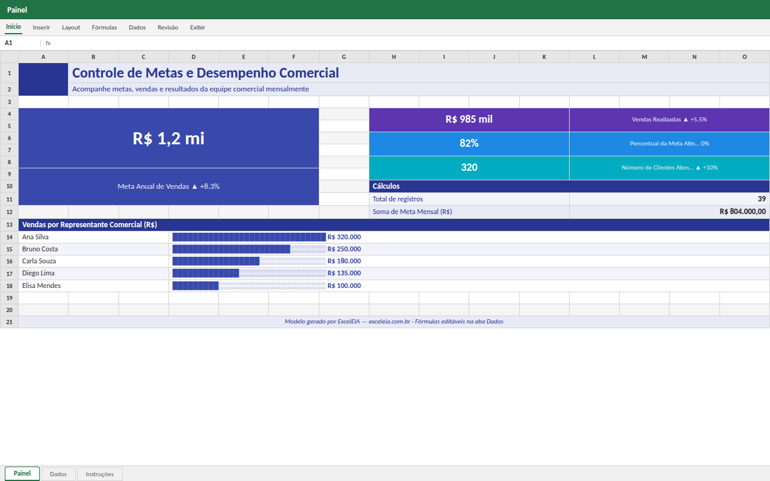The width and height of the screenshot is (770, 481).
Task: Click Meta Anual de Vendas +8.3% cell
Action: point(169,187)
